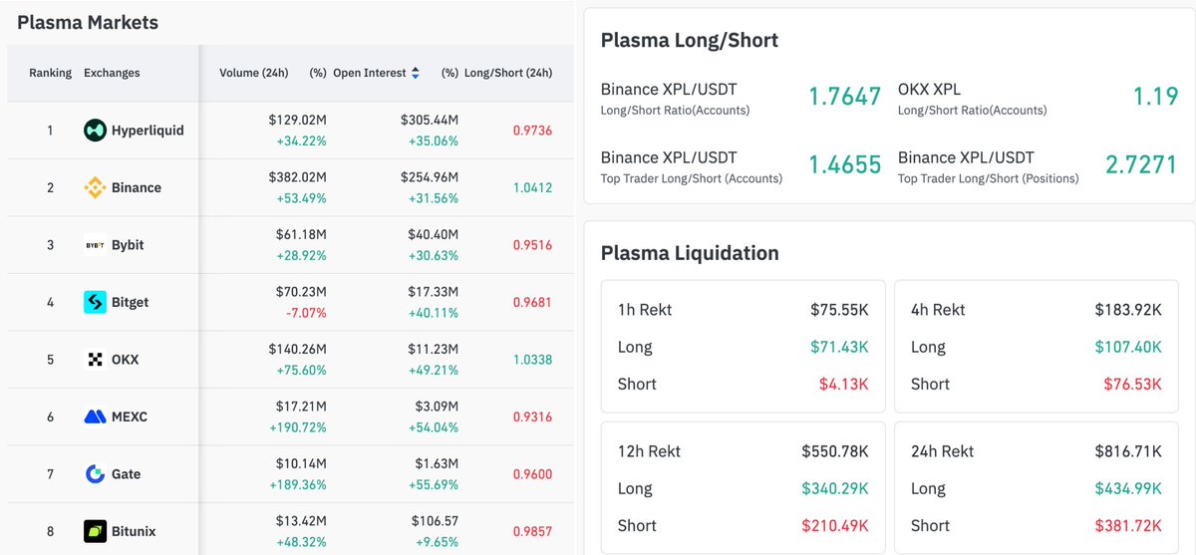Open the Gate exchange name link
This screenshot has width=1196, height=555.
[x=126, y=474]
